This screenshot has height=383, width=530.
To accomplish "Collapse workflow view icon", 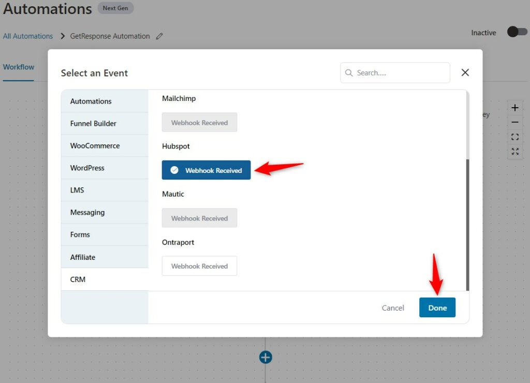I will pos(515,152).
